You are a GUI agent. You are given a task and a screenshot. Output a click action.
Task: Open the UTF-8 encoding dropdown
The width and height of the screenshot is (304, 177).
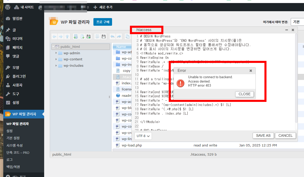click(x=143, y=136)
